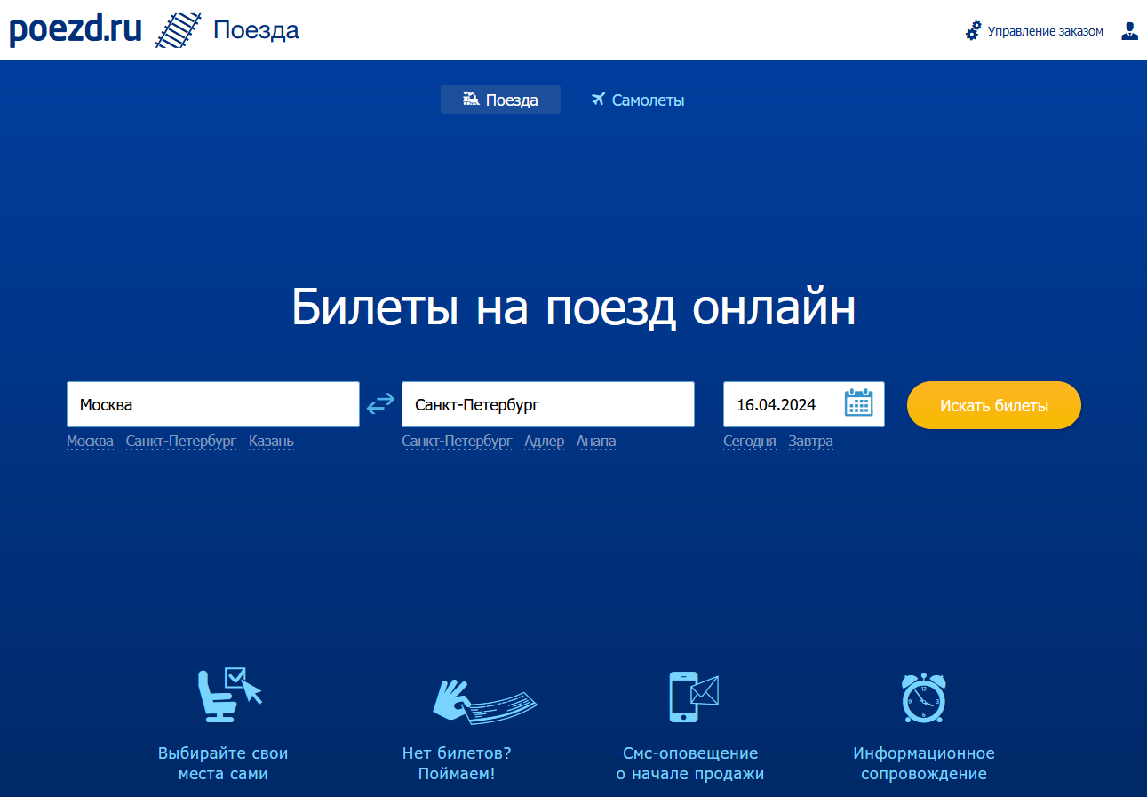The width and height of the screenshot is (1147, 797).
Task: Set the date to Завтра
Action: (x=811, y=442)
